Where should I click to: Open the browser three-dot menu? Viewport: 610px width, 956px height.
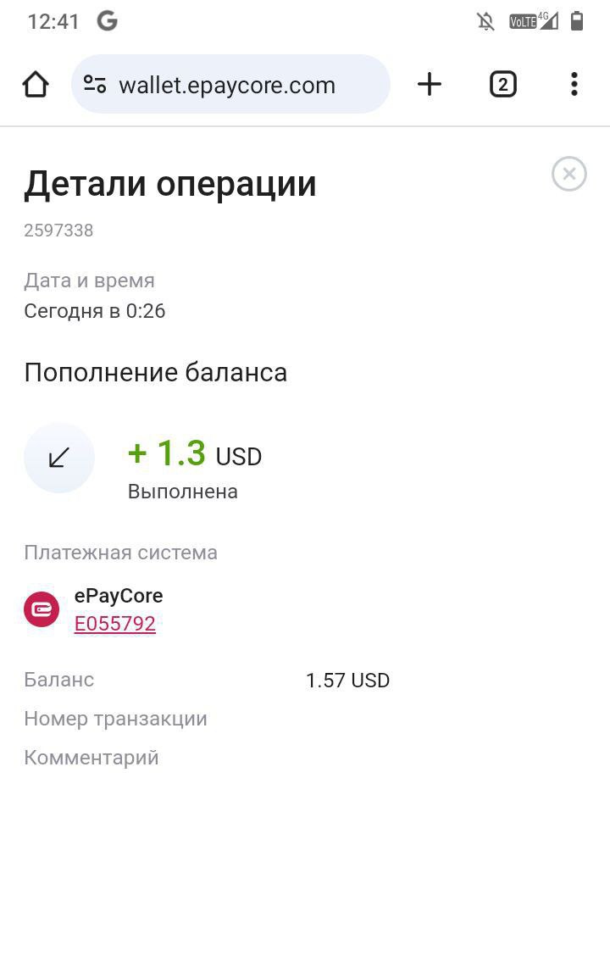point(574,84)
